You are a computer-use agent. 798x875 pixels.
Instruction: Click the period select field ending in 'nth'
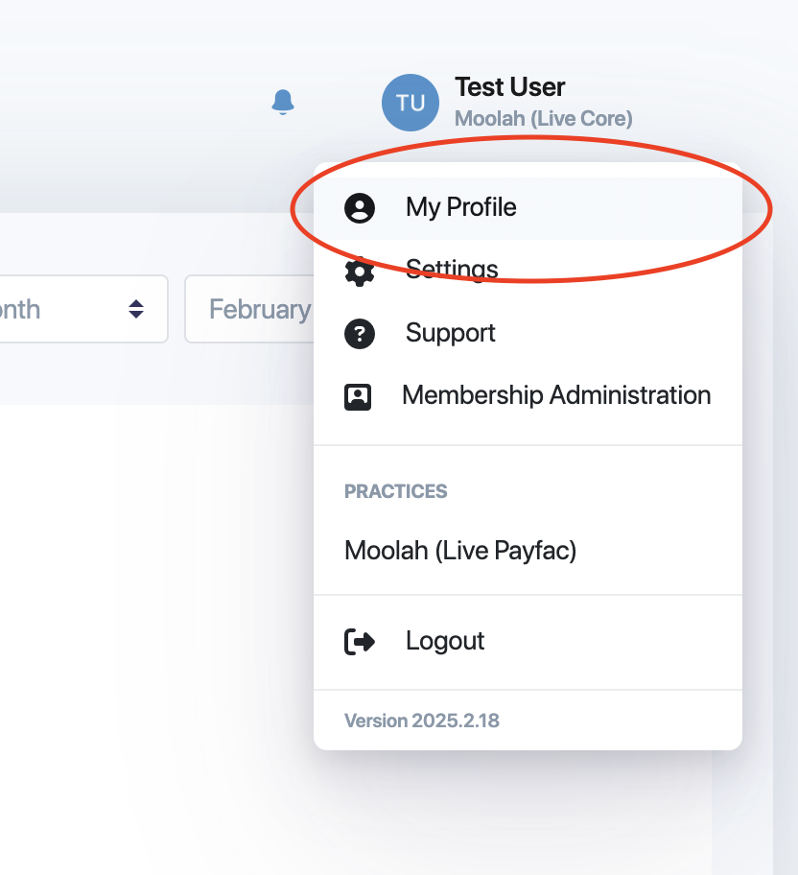point(83,309)
